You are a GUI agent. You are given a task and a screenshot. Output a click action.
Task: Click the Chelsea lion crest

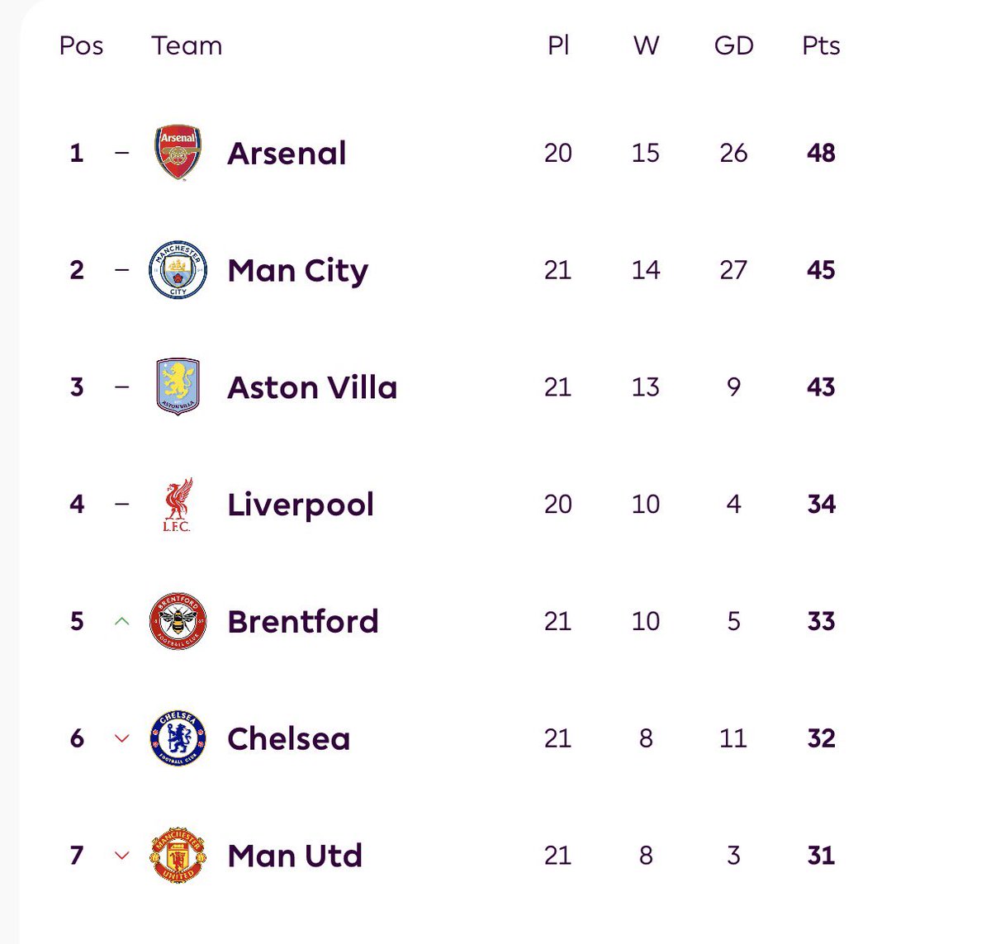point(178,738)
